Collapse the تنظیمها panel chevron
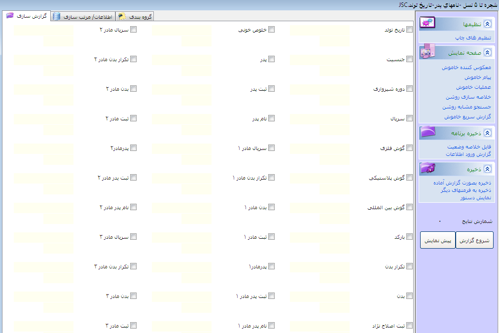 (487, 24)
